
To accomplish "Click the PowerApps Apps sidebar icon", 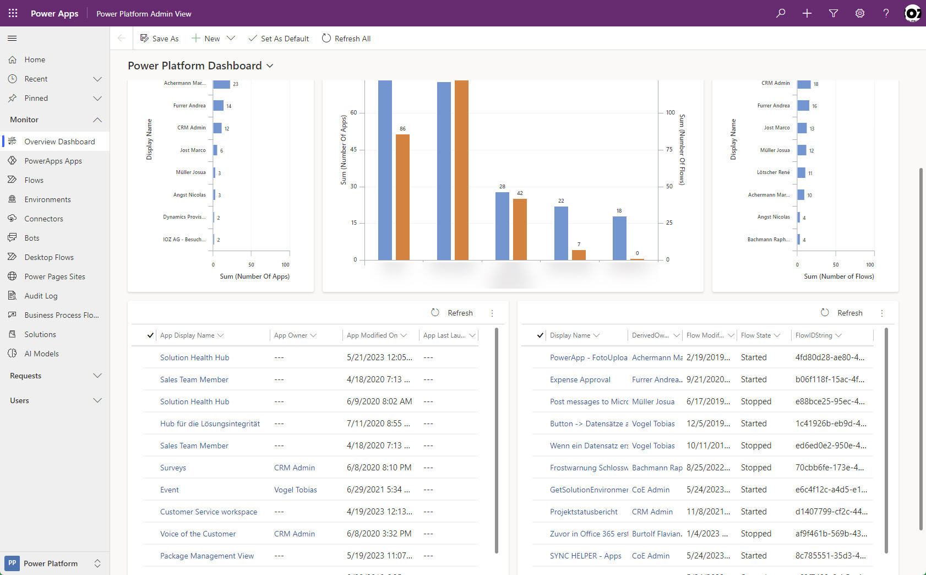I will [x=12, y=161].
